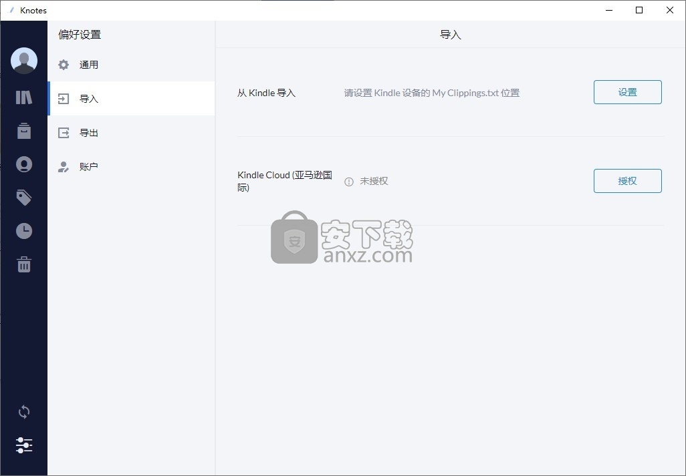The height and width of the screenshot is (476, 686).
Task: Click the Knotes app logo in title bar
Action: pos(11,10)
